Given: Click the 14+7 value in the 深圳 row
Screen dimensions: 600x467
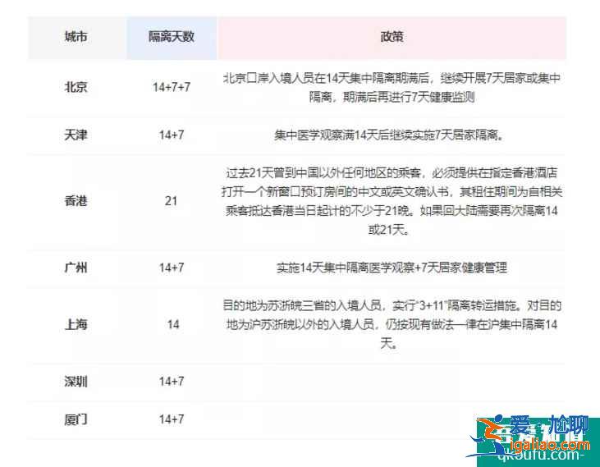Looking at the screenshot, I should pos(172,382).
